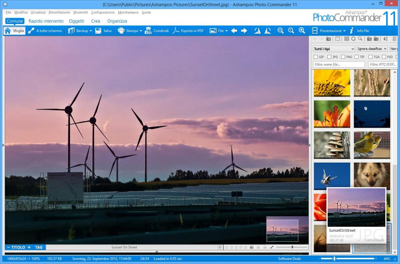Navigate to the next image with the arrow
Image resolution: width=400 pixels, height=264 pixels.
coord(244,31)
